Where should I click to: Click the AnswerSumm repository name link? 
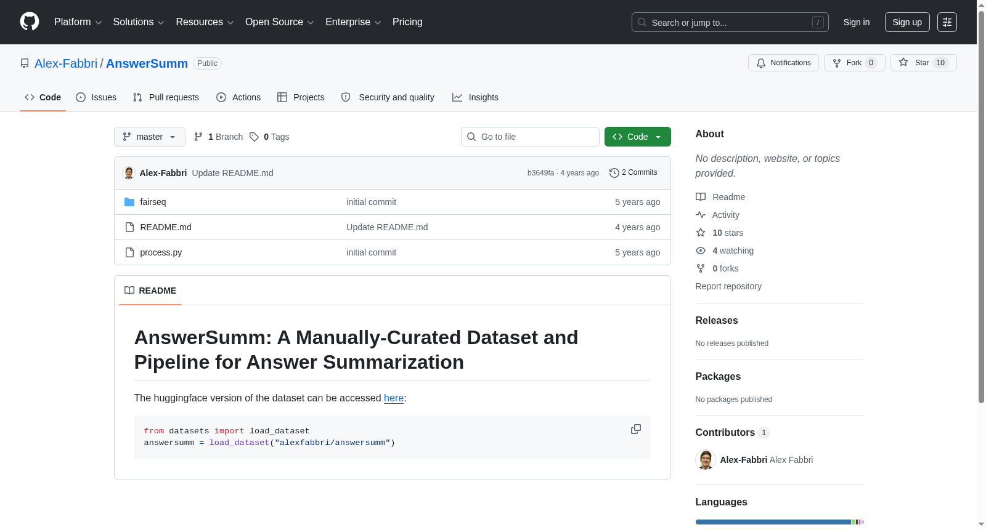tap(147, 63)
